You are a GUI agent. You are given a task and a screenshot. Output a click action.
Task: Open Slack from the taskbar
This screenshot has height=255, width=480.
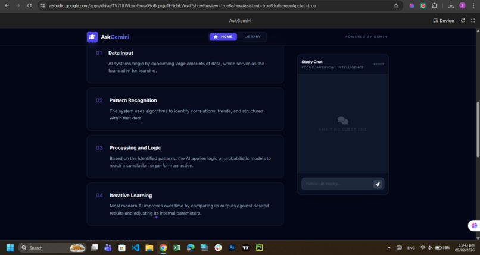point(218,248)
